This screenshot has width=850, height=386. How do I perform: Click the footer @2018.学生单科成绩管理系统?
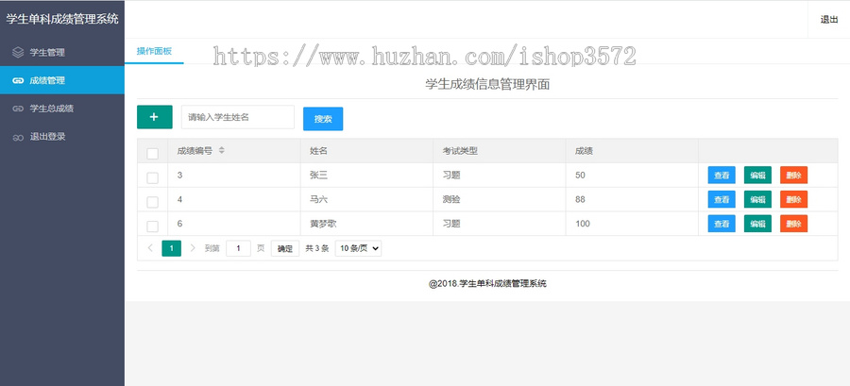pos(487,283)
